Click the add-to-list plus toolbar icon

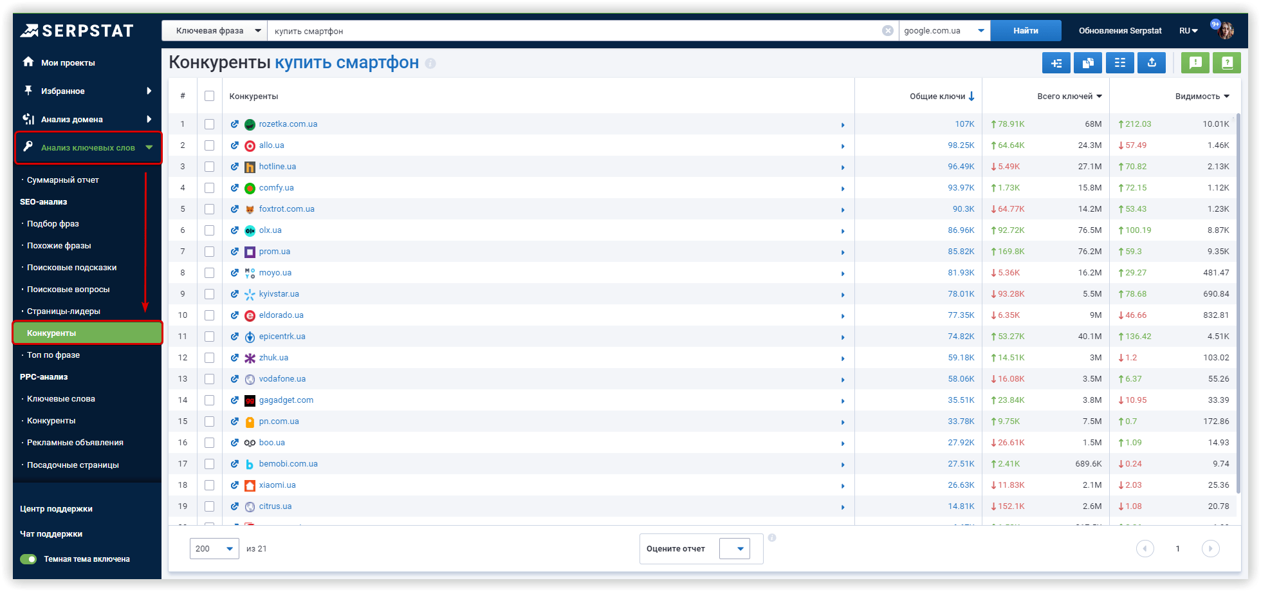pyautogui.click(x=1056, y=63)
